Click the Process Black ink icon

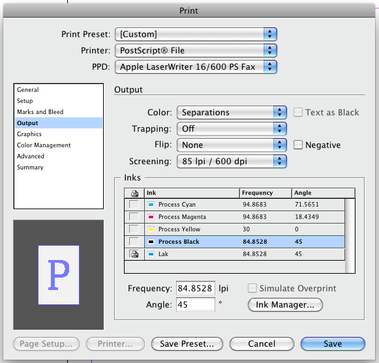[x=151, y=242]
